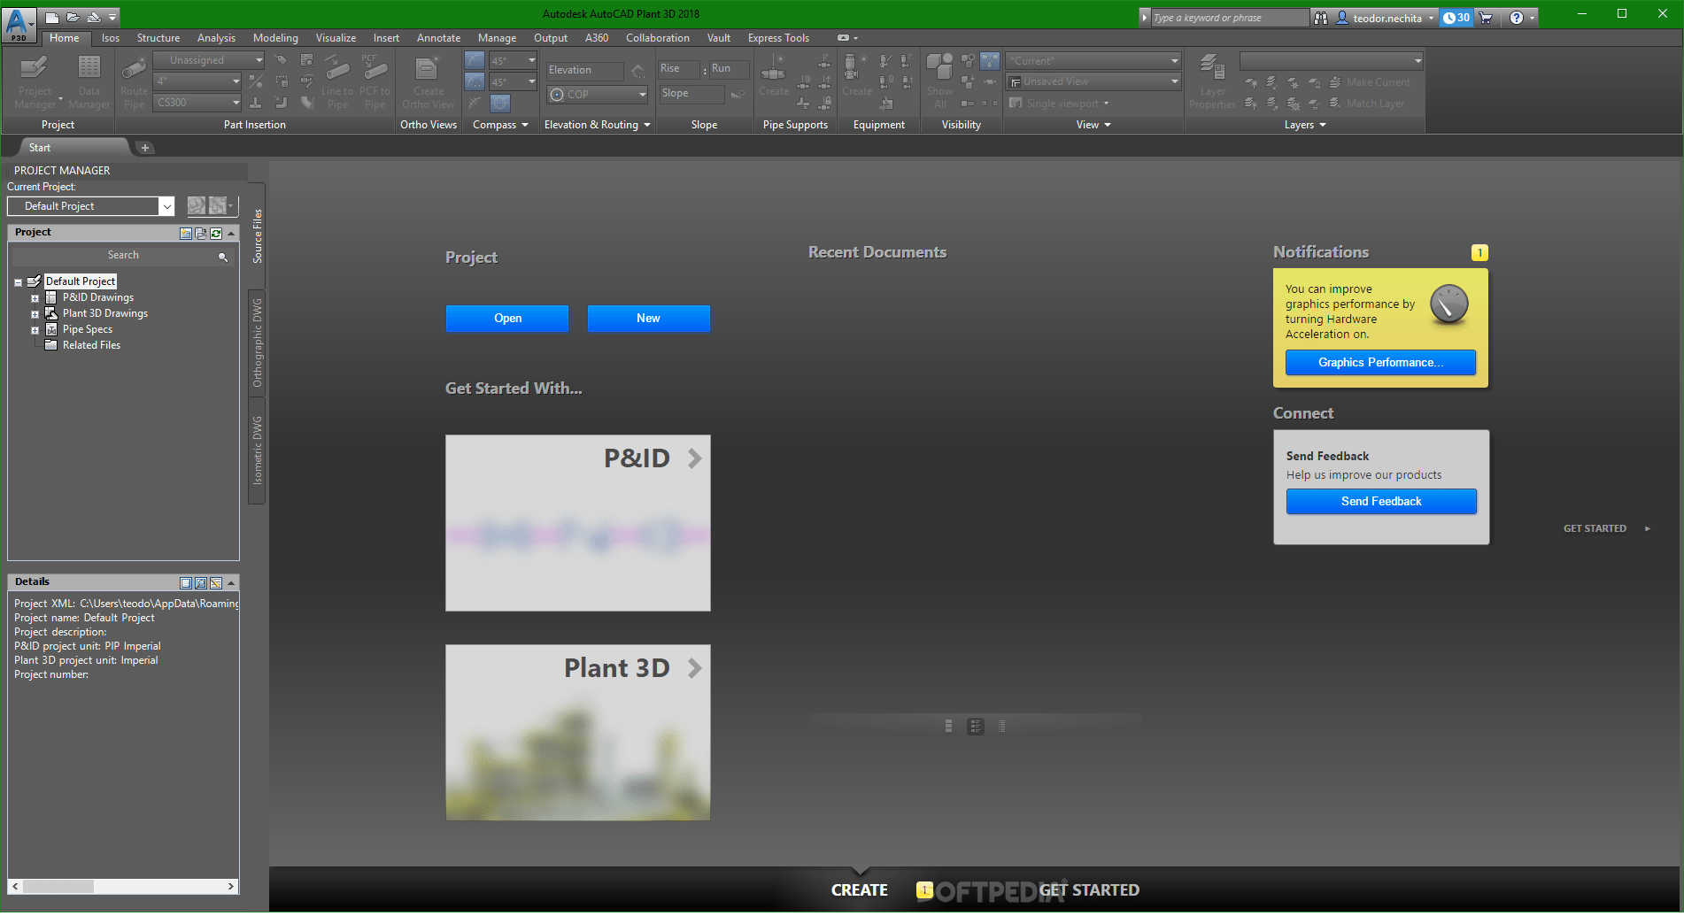Image resolution: width=1684 pixels, height=916 pixels.
Task: Click the Copy drawing to project icon
Action: [x=201, y=233]
